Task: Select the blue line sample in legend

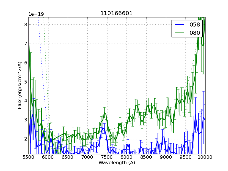Action: coord(180,25)
